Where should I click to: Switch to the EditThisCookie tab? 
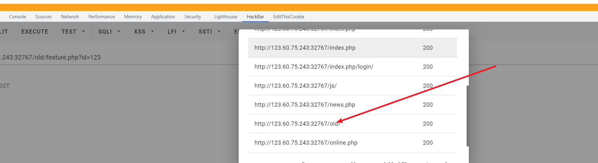click(289, 17)
